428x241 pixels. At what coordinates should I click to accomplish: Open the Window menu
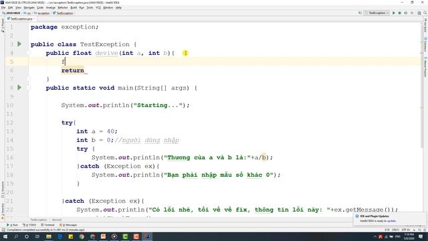[x=108, y=7]
